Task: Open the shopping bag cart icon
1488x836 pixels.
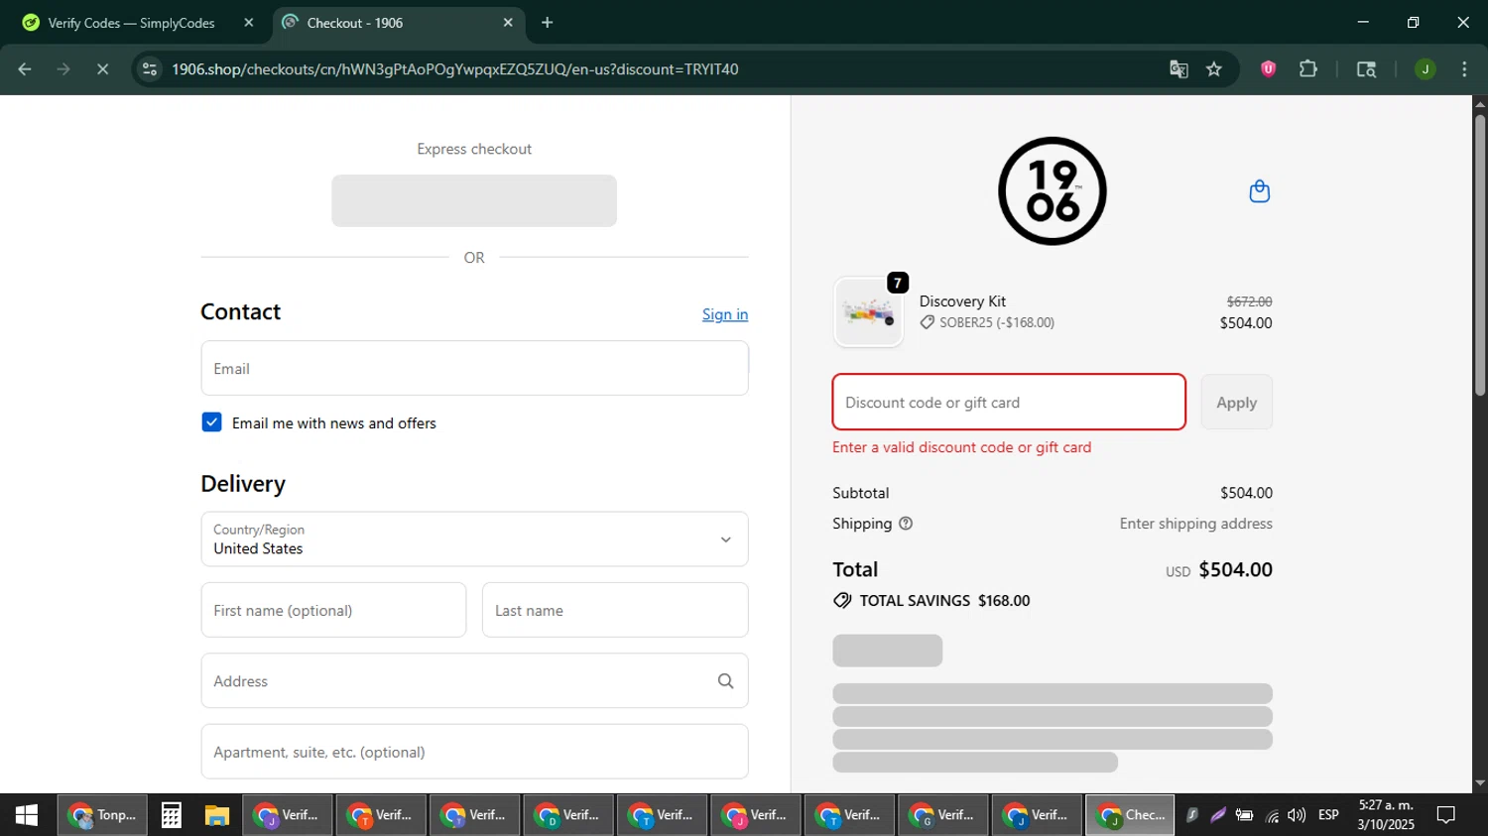Action: [1260, 191]
